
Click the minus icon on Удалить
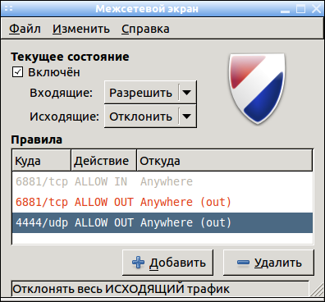(243, 263)
